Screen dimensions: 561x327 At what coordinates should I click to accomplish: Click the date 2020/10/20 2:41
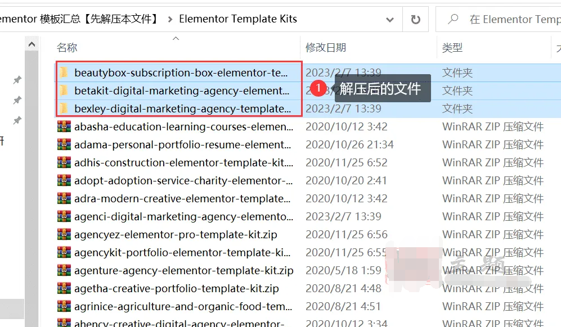coord(346,180)
